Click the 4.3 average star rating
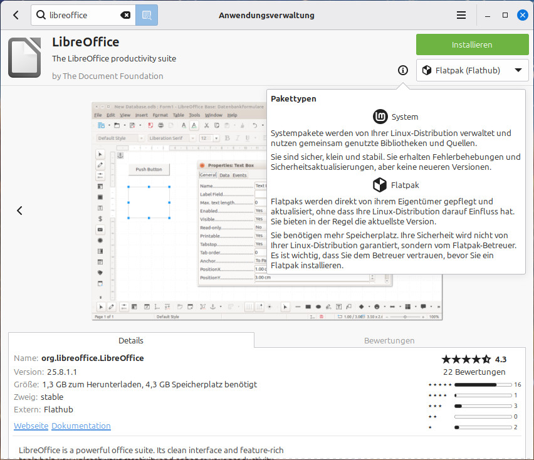534x460 pixels. click(473, 359)
